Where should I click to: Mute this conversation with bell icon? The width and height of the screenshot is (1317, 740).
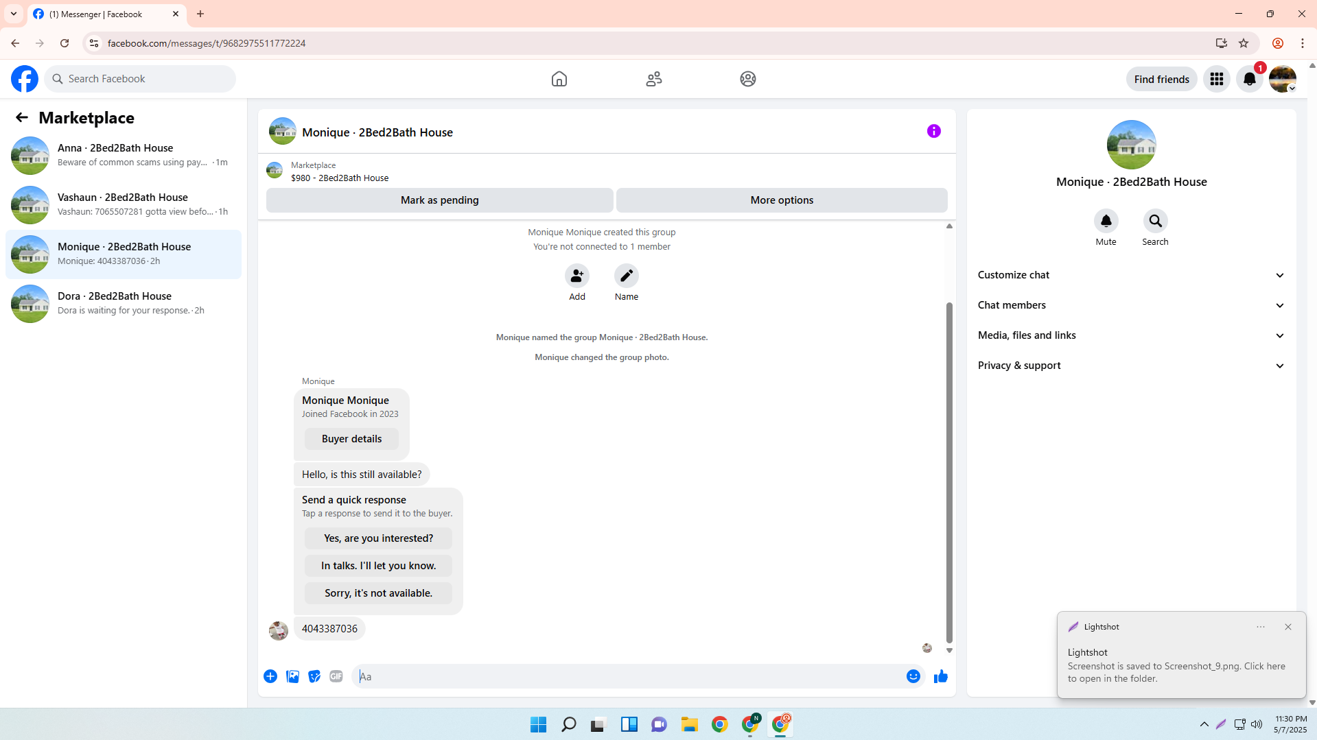point(1106,221)
